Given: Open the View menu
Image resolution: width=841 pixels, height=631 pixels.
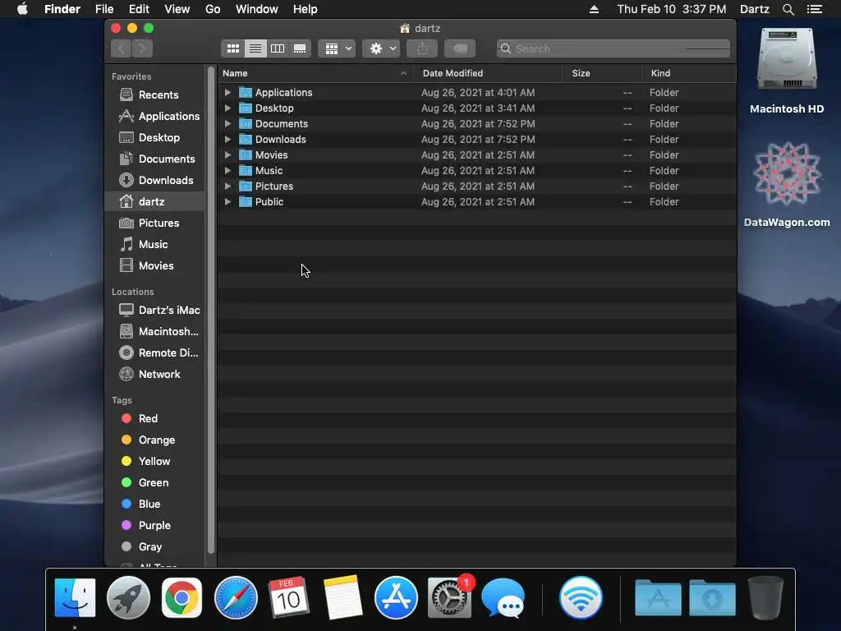Looking at the screenshot, I should tap(177, 9).
